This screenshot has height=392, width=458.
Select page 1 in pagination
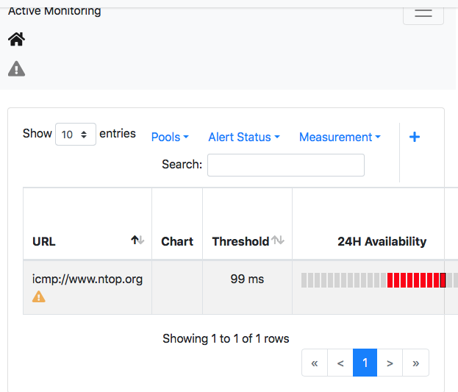tap(365, 363)
